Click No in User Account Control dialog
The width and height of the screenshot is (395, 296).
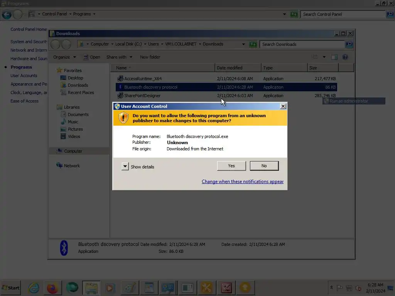coord(264,166)
